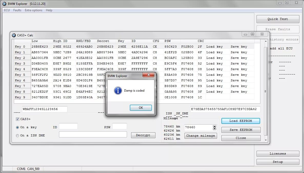This screenshot has width=304, height=173.
Task: Select the On a key radio option
Action: 17,127
